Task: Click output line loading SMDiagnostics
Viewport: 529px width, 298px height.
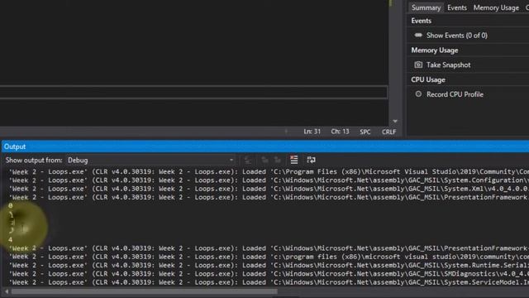Action: coord(269,274)
